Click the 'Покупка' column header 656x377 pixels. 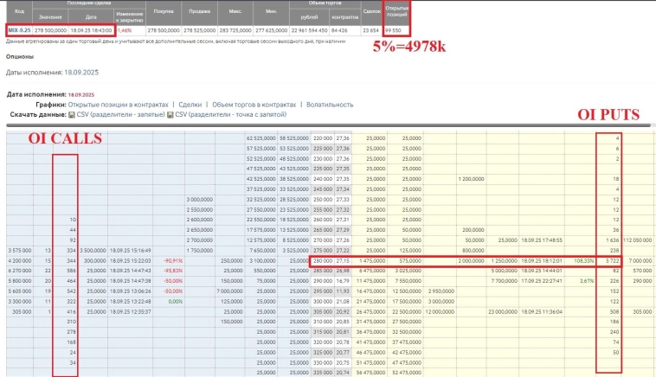point(164,11)
